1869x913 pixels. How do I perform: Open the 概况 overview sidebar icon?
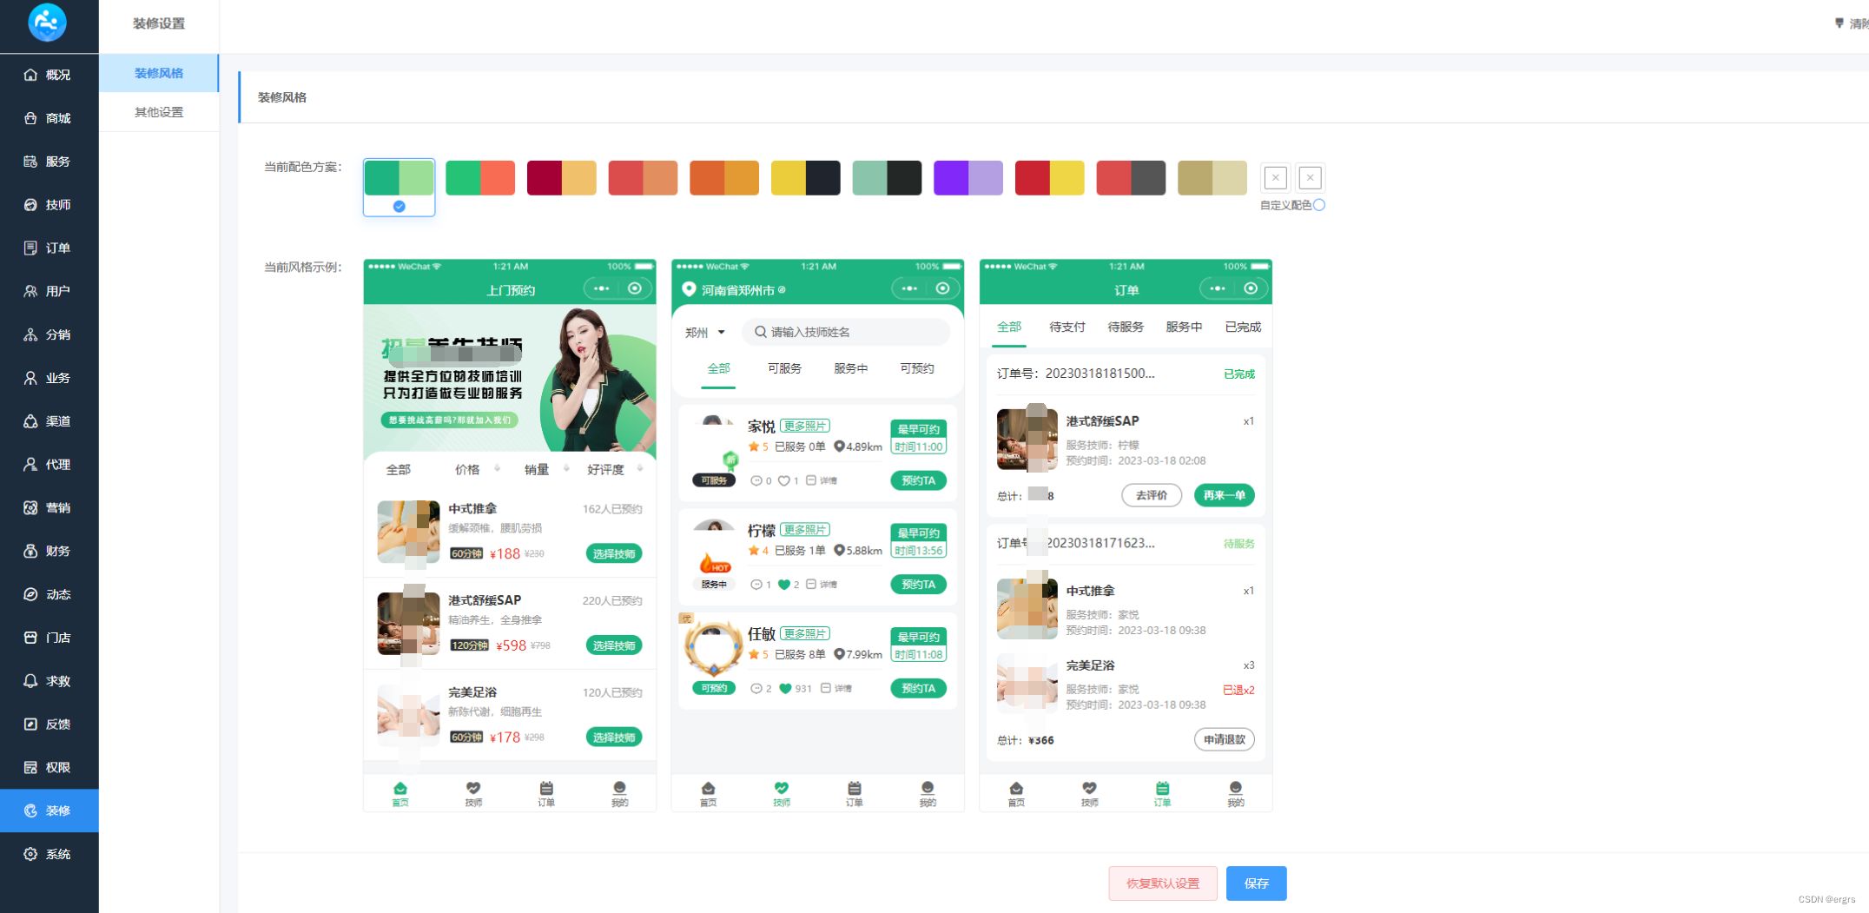(x=30, y=75)
